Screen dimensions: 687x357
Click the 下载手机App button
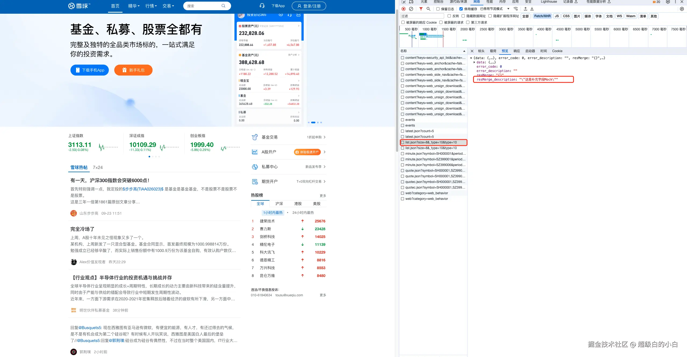(x=90, y=70)
